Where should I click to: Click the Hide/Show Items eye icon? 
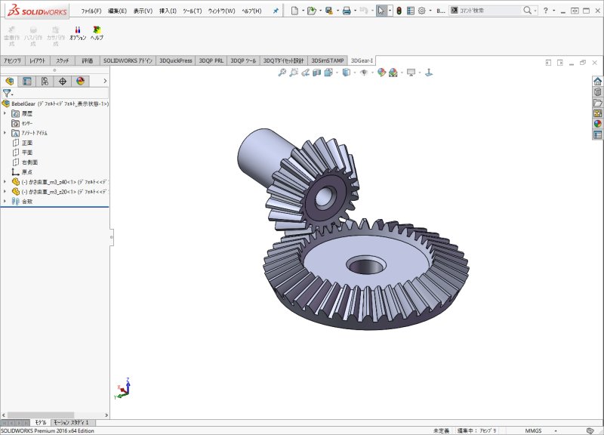click(364, 72)
